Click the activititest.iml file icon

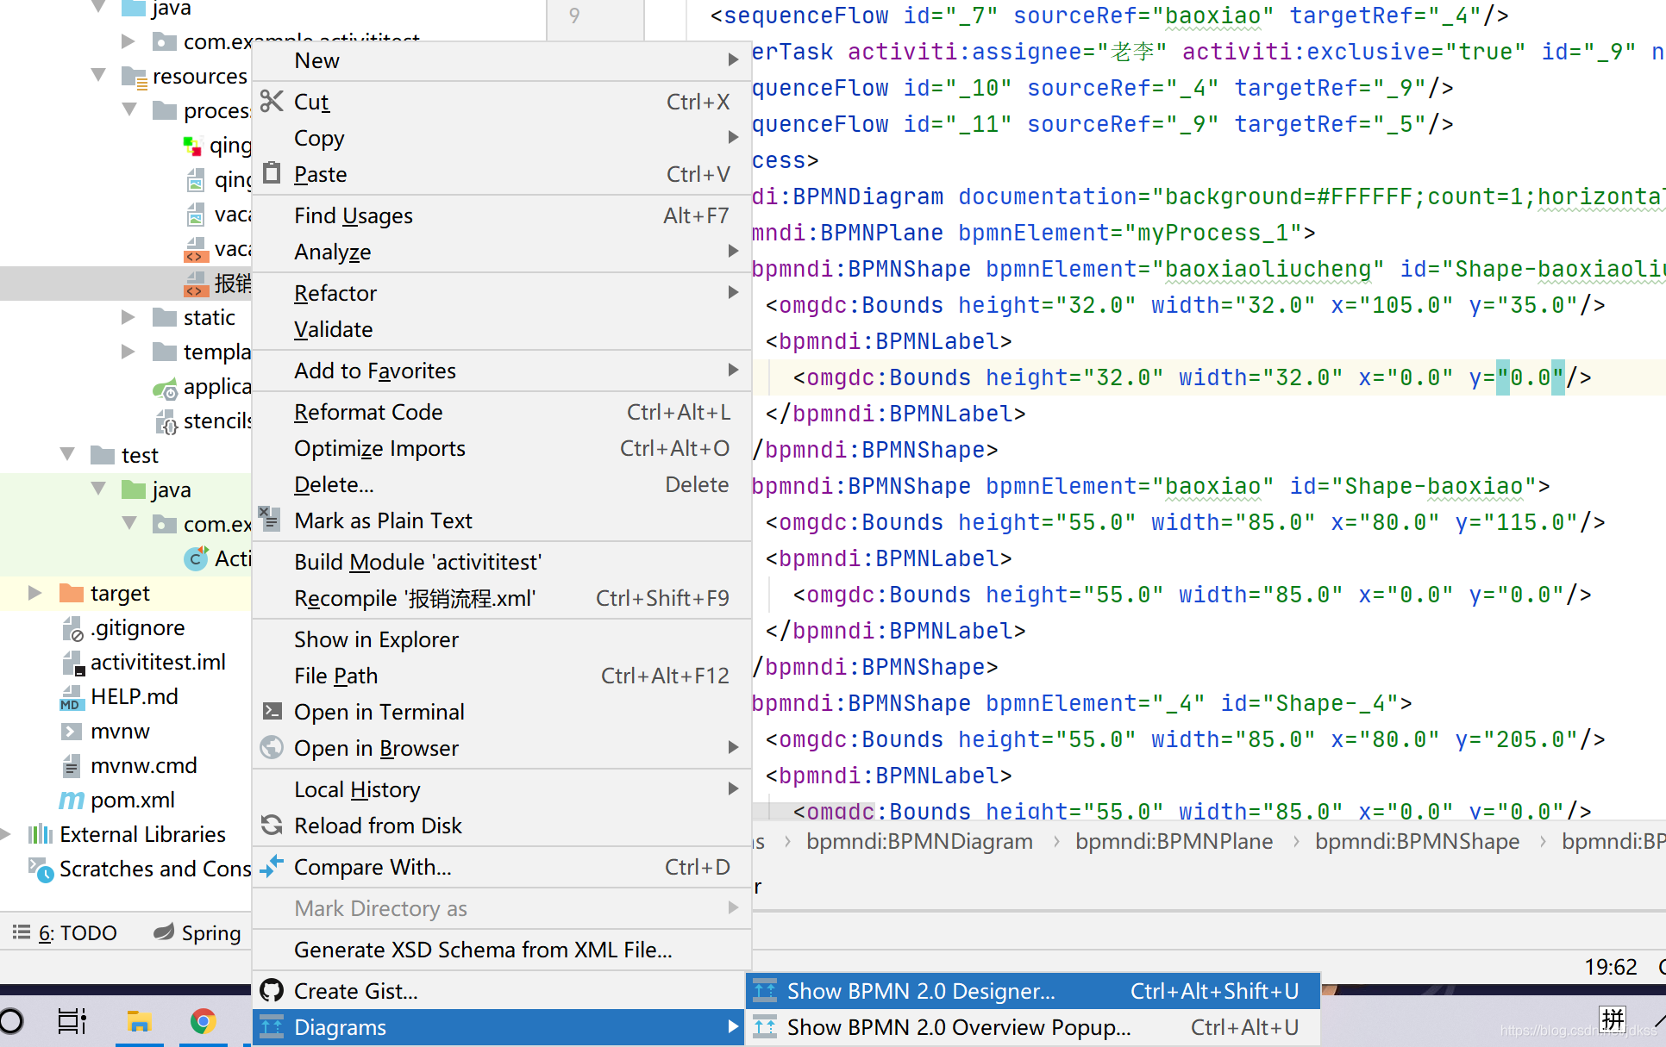click(72, 663)
